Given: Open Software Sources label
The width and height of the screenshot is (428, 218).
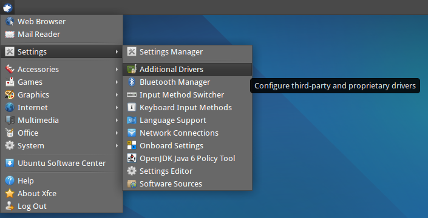Looking at the screenshot, I should click(x=171, y=184).
